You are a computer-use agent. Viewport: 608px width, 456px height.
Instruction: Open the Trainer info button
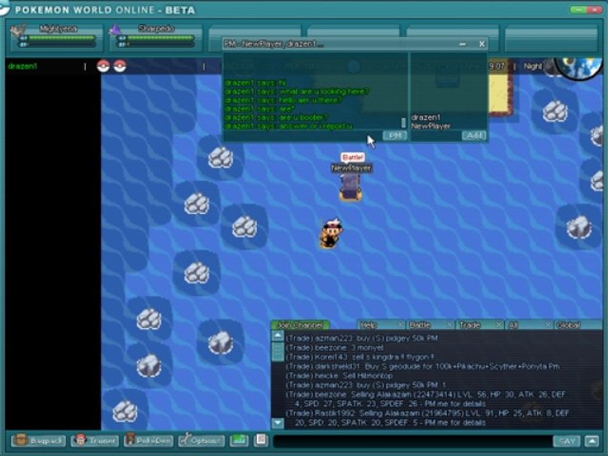click(x=96, y=441)
